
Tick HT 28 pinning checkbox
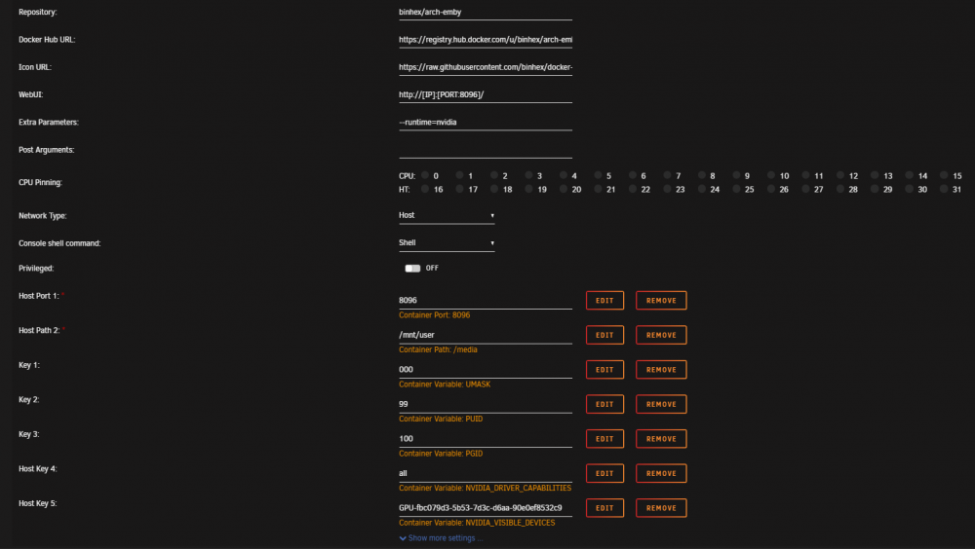coord(840,189)
